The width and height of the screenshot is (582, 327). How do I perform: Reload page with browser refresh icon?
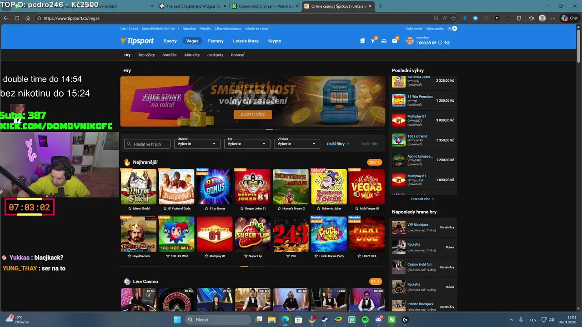pyautogui.click(x=17, y=18)
